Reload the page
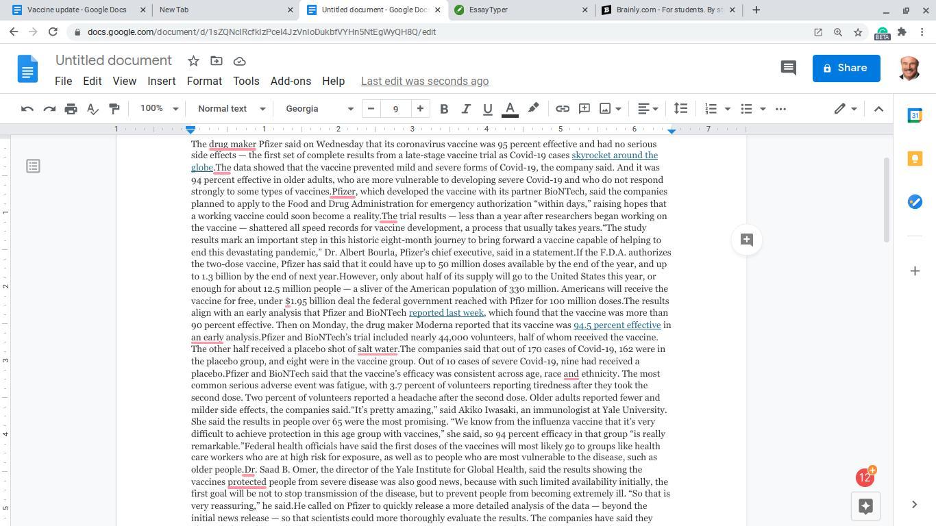The image size is (936, 526). [x=53, y=32]
